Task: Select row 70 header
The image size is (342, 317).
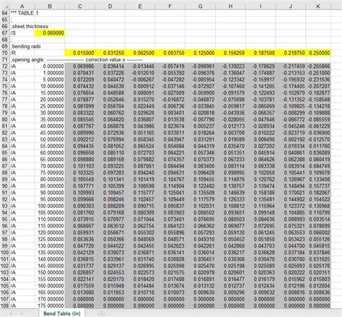Action: coord(5,53)
